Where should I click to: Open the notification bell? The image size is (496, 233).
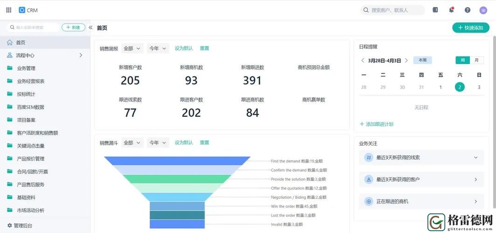pos(451,10)
